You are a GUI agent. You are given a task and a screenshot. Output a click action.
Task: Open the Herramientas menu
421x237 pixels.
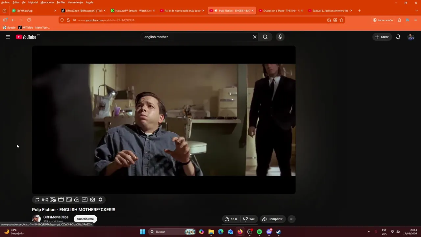pyautogui.click(x=75, y=2)
